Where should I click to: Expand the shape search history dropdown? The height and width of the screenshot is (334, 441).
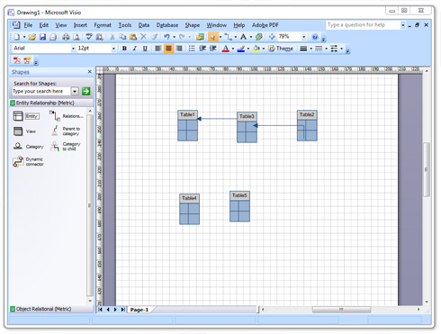pyautogui.click(x=75, y=91)
